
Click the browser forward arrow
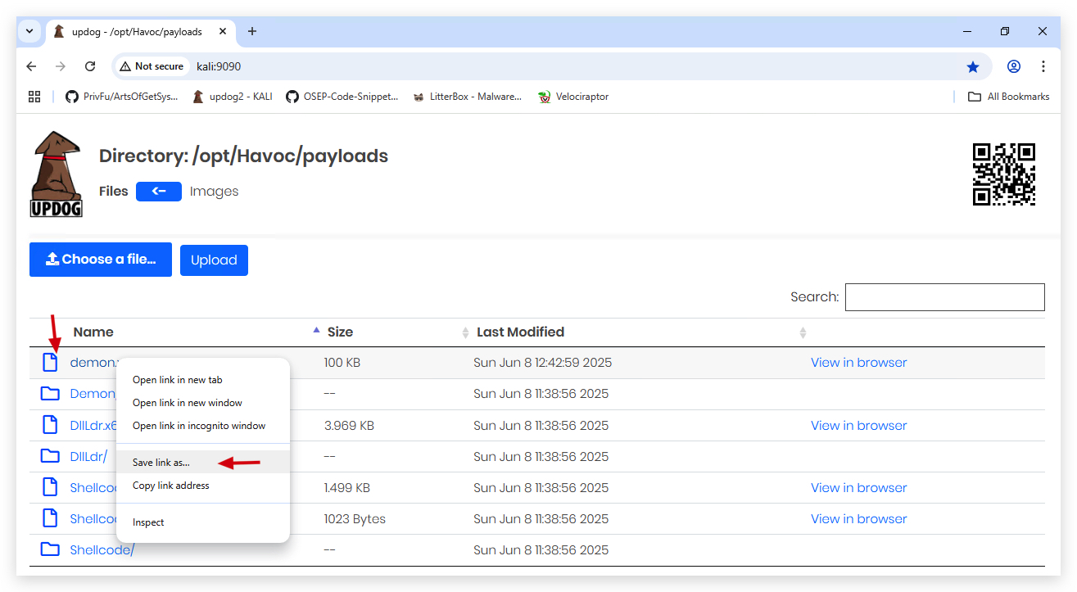[x=61, y=66]
